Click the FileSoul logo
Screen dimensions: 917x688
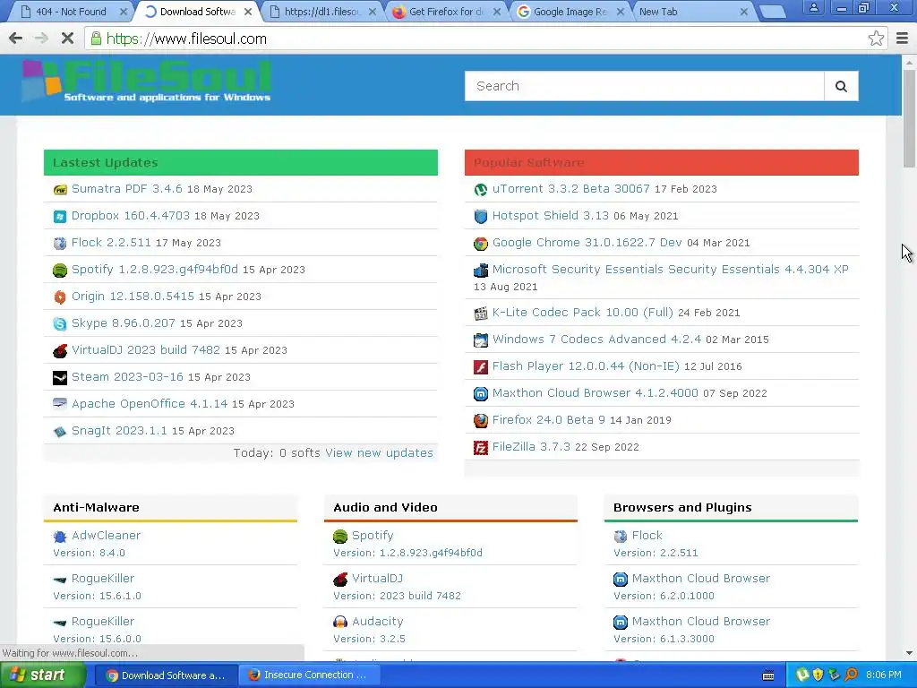pos(146,82)
